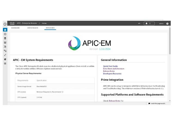Click the 'I wish this page would...' feedback box

point(158,103)
